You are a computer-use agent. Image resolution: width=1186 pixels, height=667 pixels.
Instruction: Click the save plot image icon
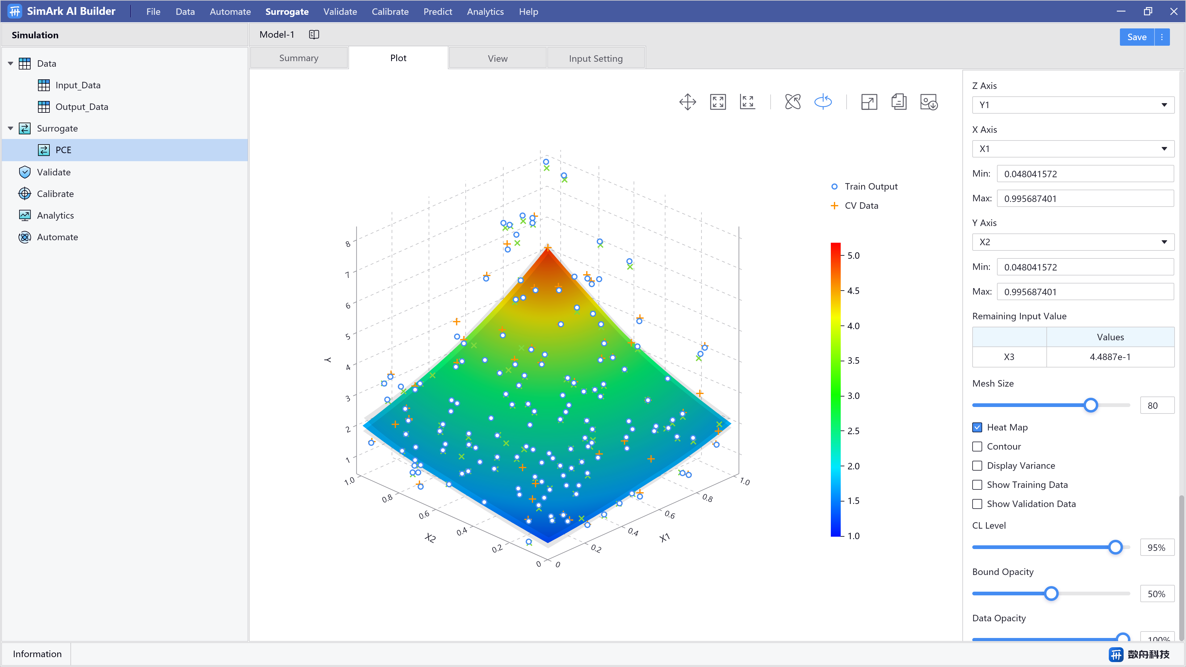pos(929,102)
